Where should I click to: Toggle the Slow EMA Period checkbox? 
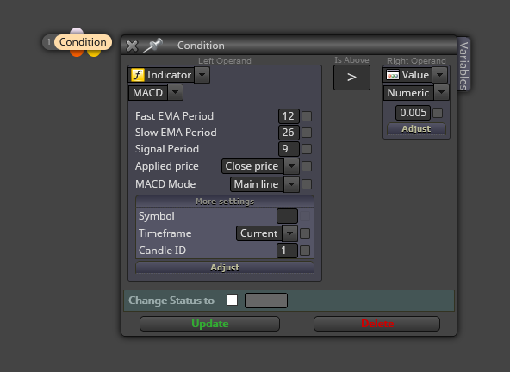[x=307, y=133]
